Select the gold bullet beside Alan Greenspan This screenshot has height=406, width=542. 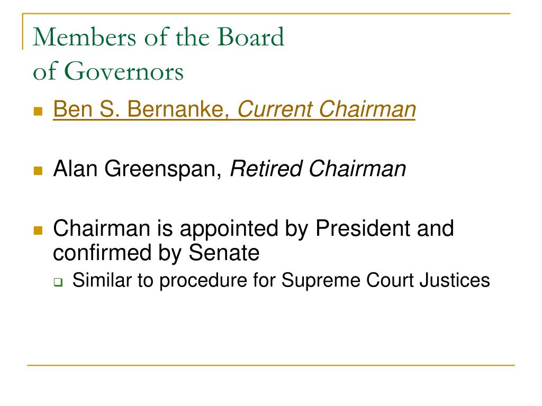38,171
